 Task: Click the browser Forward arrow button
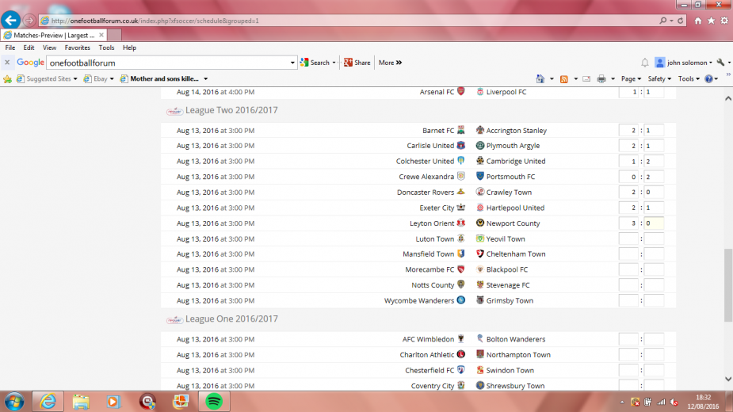[x=29, y=20]
